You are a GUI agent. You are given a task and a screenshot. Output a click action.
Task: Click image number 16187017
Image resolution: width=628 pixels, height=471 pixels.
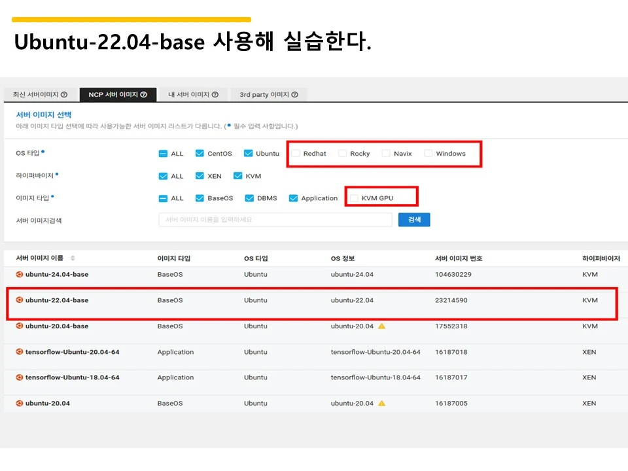pos(451,377)
